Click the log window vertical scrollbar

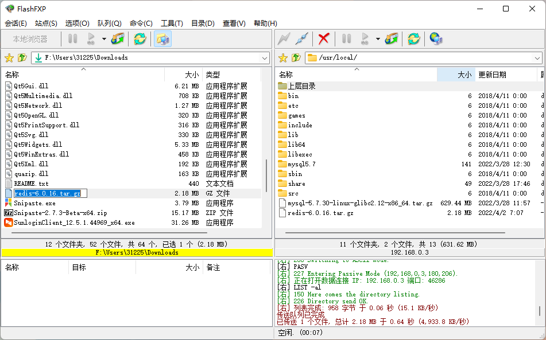(540, 310)
